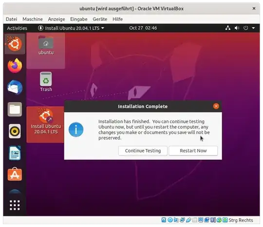Click the Strg Rechts host key label
This screenshot has height=227, width=263.
point(241,220)
